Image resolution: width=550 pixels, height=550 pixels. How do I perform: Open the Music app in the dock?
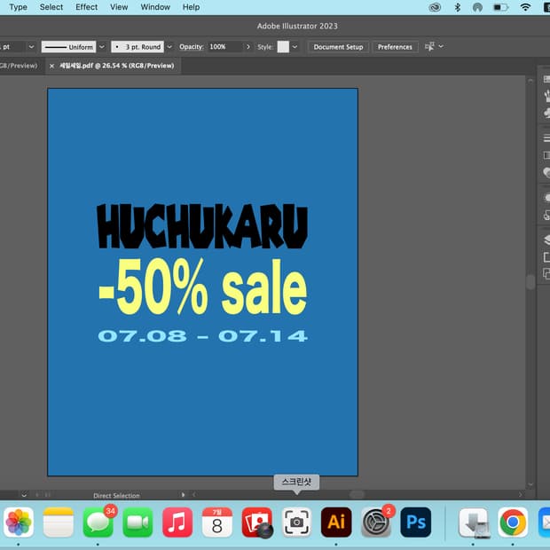pyautogui.click(x=177, y=522)
